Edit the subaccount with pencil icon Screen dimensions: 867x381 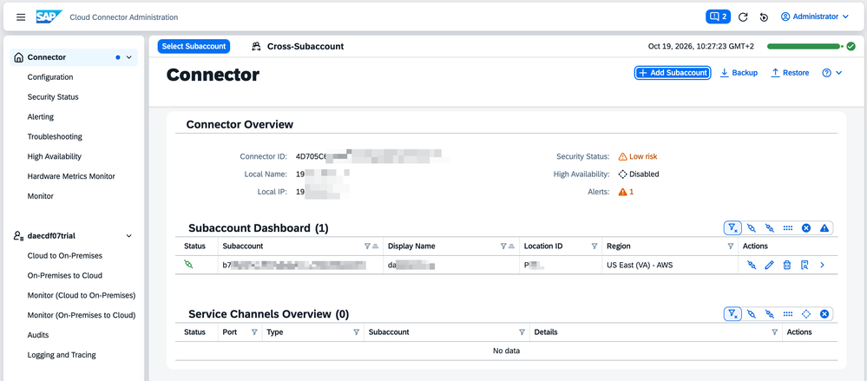pos(769,266)
